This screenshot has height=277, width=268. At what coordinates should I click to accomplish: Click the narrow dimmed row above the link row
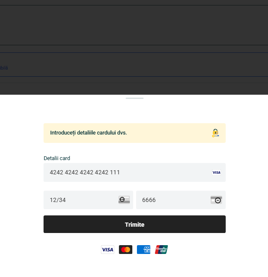[134, 49]
